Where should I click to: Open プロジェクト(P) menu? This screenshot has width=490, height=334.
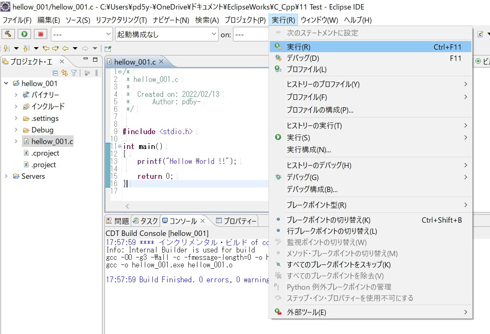(x=245, y=20)
